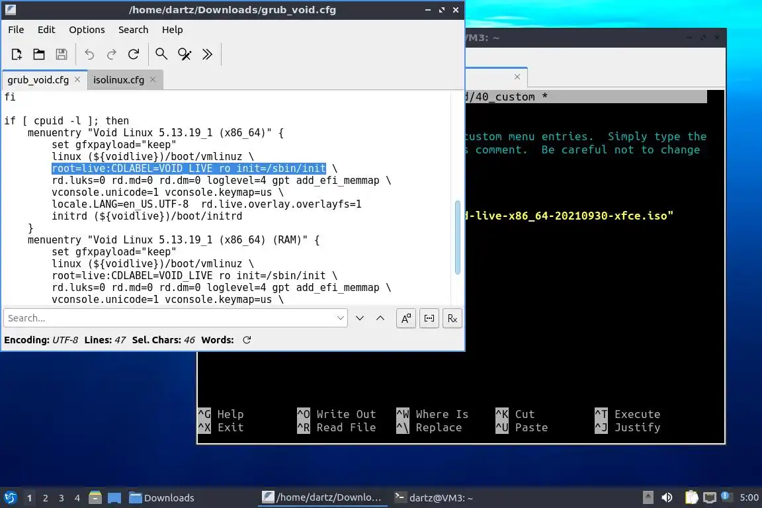This screenshot has width=762, height=508.
Task: Reload the document with circular arrow icon
Action: click(134, 54)
